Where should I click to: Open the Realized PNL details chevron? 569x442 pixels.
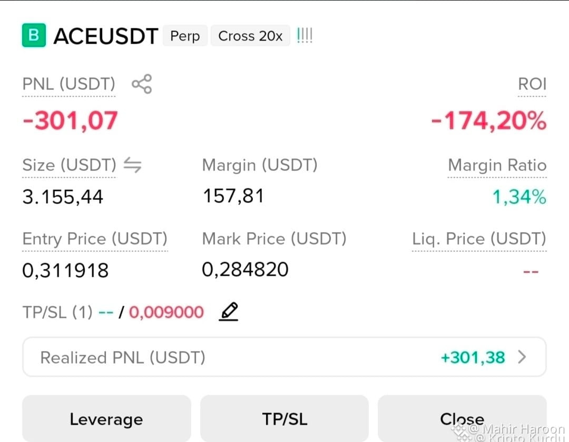coord(522,357)
